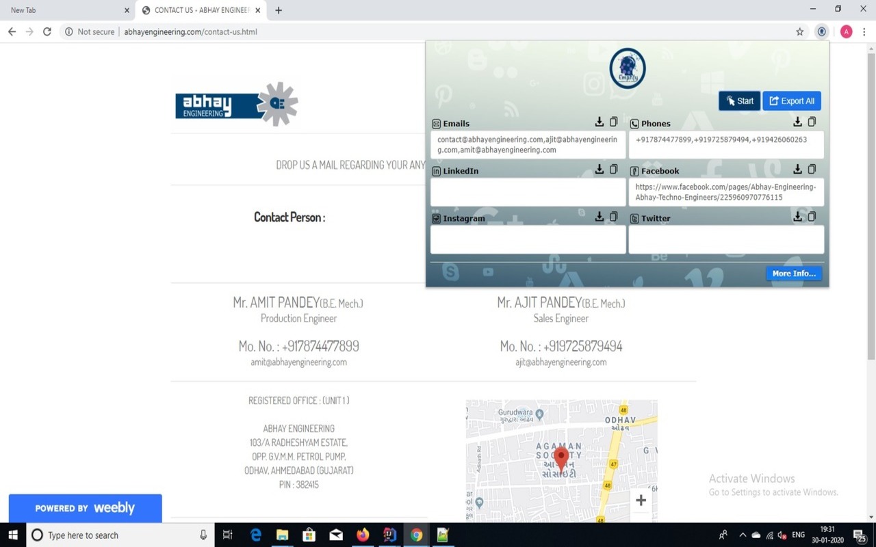Download the Instagram results
The image size is (876, 547).
pyautogui.click(x=600, y=217)
